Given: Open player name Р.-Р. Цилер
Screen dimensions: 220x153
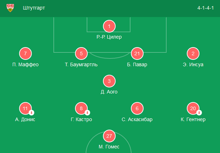Looking at the screenshot, I should pyautogui.click(x=109, y=37).
